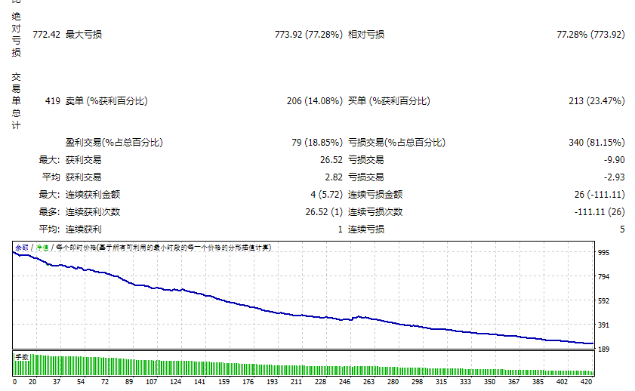Select the largest loss trade value -9.90
Image resolution: width=635 pixels, height=391 pixels.
pyautogui.click(x=615, y=160)
